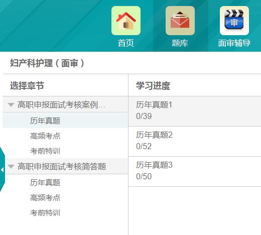Click the 题库 tab label
This screenshot has width=261, height=235.
pos(180,43)
